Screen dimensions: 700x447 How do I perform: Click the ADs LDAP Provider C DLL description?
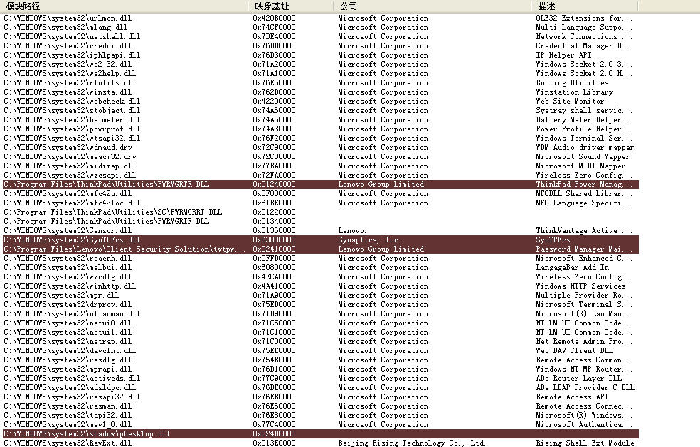point(585,387)
